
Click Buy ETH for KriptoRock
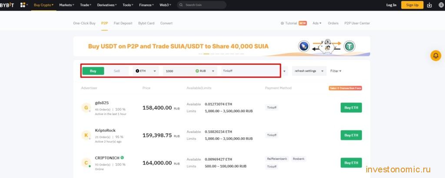351,135
